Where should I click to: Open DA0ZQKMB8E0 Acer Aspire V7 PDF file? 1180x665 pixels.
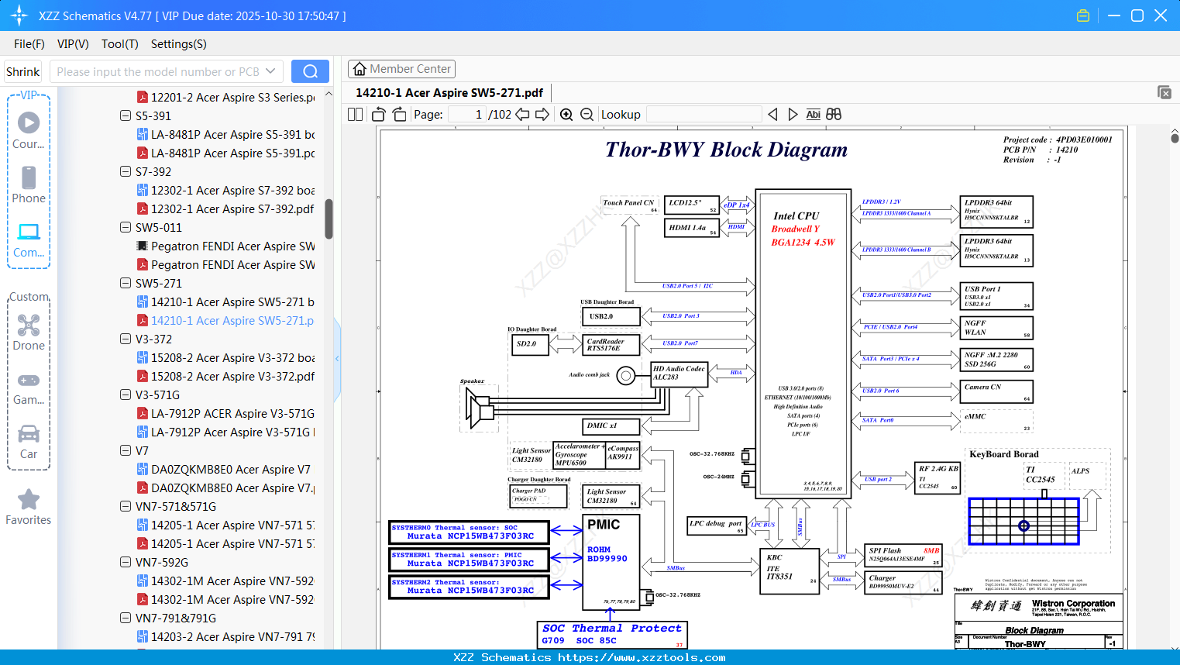coord(226,488)
